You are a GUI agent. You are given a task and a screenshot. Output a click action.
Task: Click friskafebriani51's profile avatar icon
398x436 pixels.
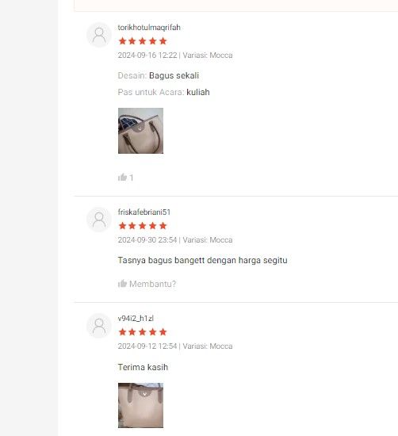click(x=99, y=220)
